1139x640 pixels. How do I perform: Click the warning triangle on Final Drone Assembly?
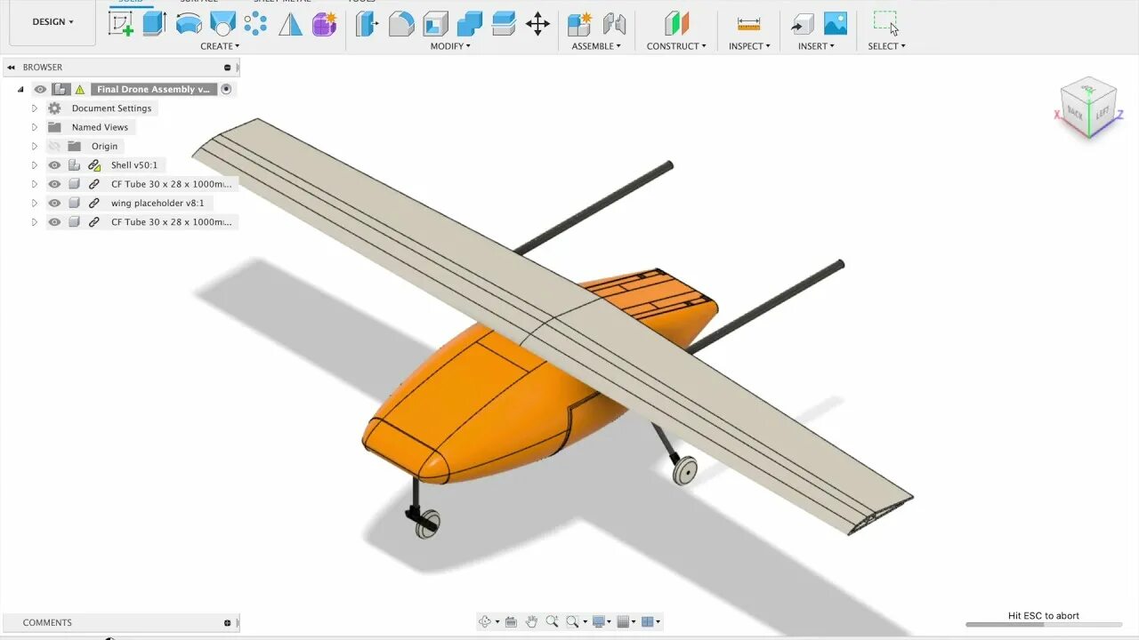[x=79, y=89]
